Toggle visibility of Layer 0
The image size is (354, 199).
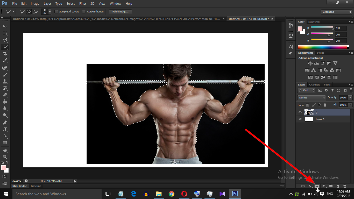point(300,119)
